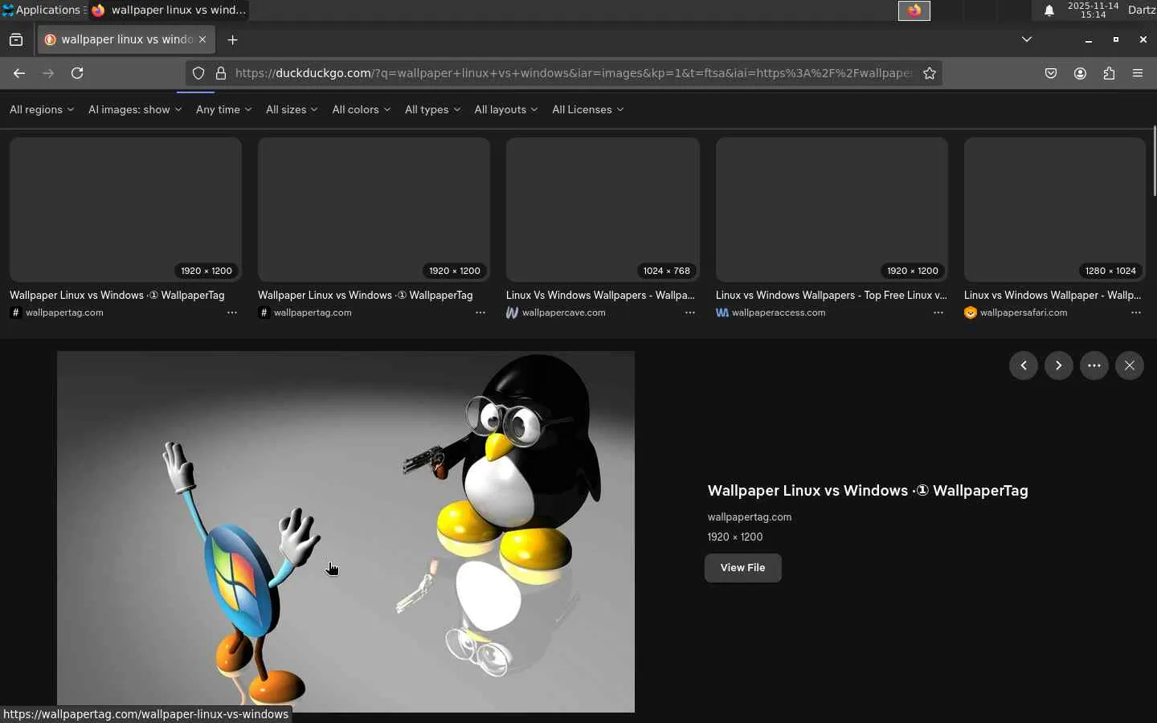Open the Firefox account icon
This screenshot has height=723, width=1157.
click(x=1080, y=73)
